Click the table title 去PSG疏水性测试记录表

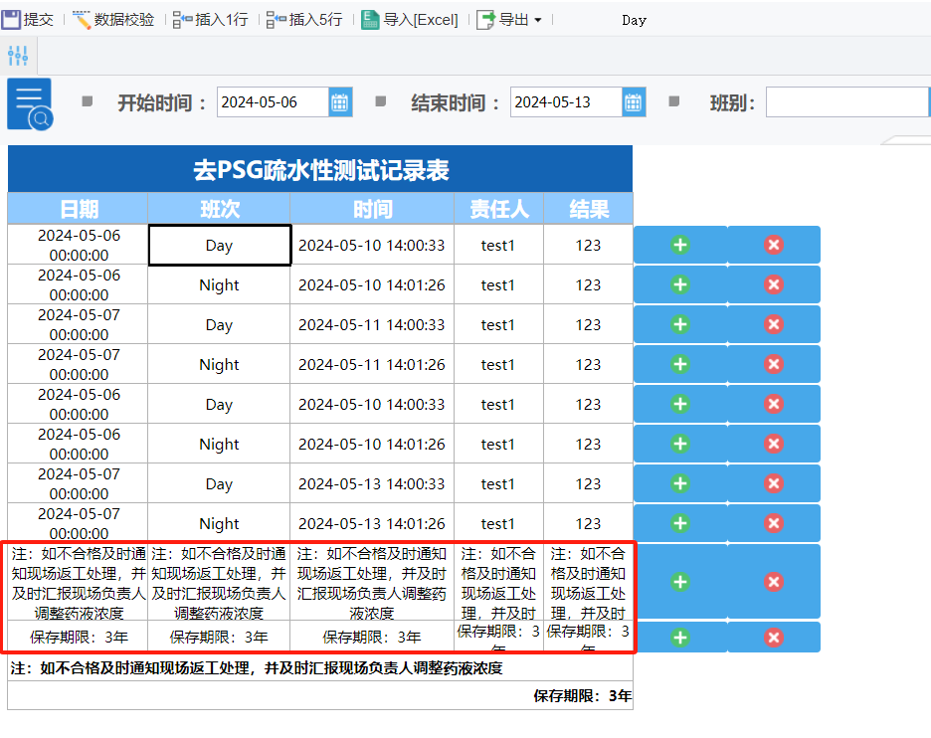[x=320, y=170]
